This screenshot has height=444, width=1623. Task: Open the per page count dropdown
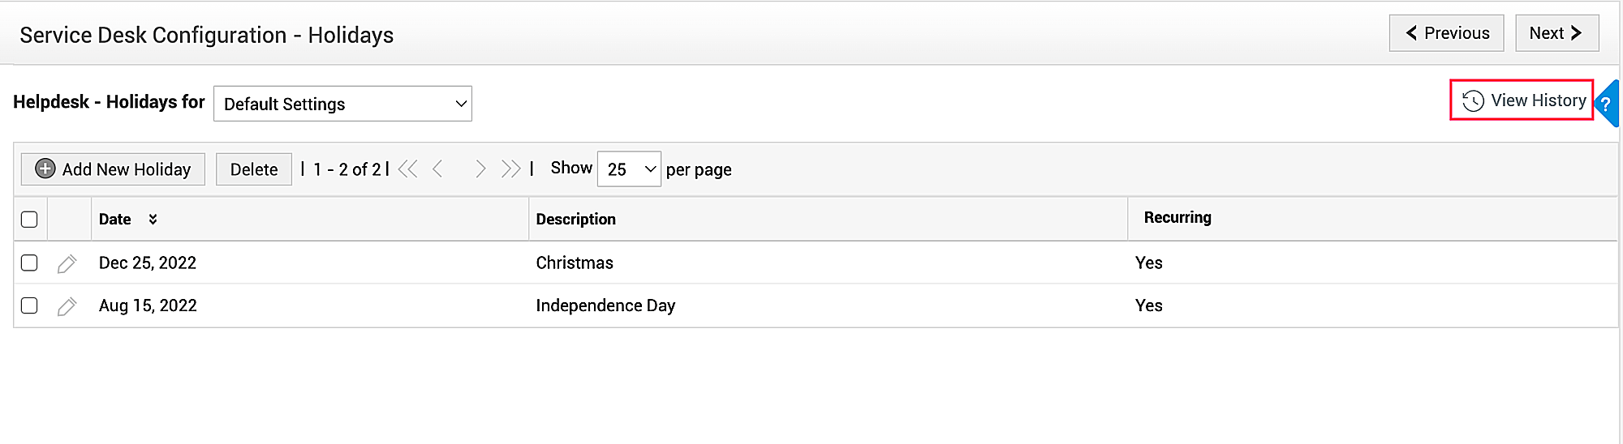pos(629,169)
